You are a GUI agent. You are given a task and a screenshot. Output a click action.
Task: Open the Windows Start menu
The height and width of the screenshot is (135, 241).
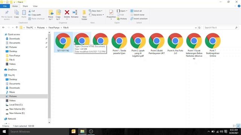(4, 132)
